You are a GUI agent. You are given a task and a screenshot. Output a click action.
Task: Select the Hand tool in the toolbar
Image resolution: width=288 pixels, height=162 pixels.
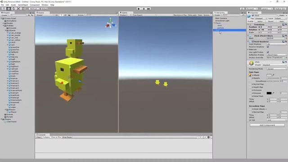point(4,9)
